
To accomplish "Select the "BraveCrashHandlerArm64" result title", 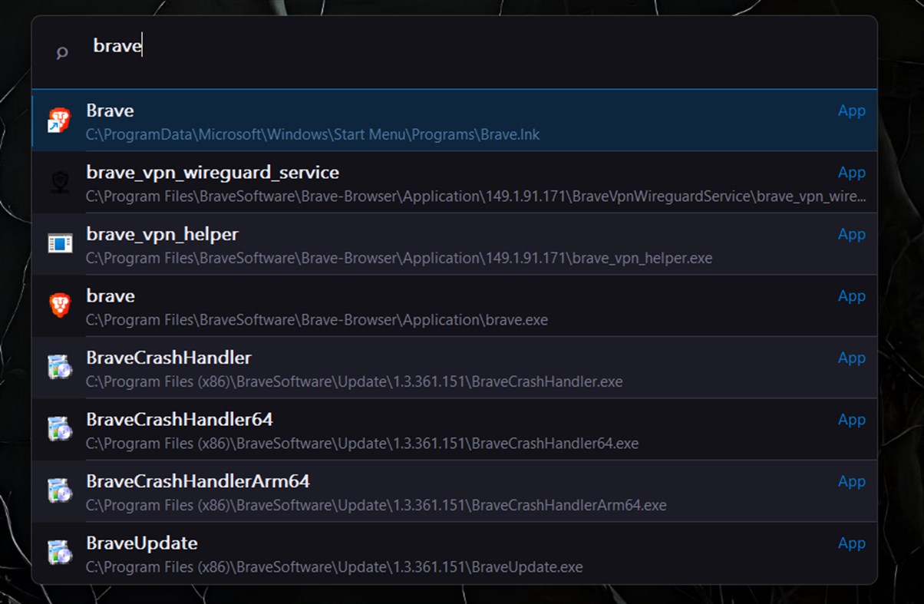I will pyautogui.click(x=198, y=481).
